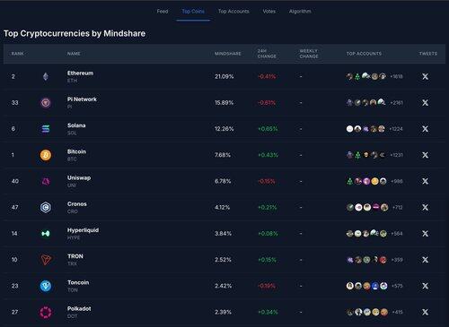449x327 pixels.
Task: Open the Algorithm tab
Action: click(300, 12)
